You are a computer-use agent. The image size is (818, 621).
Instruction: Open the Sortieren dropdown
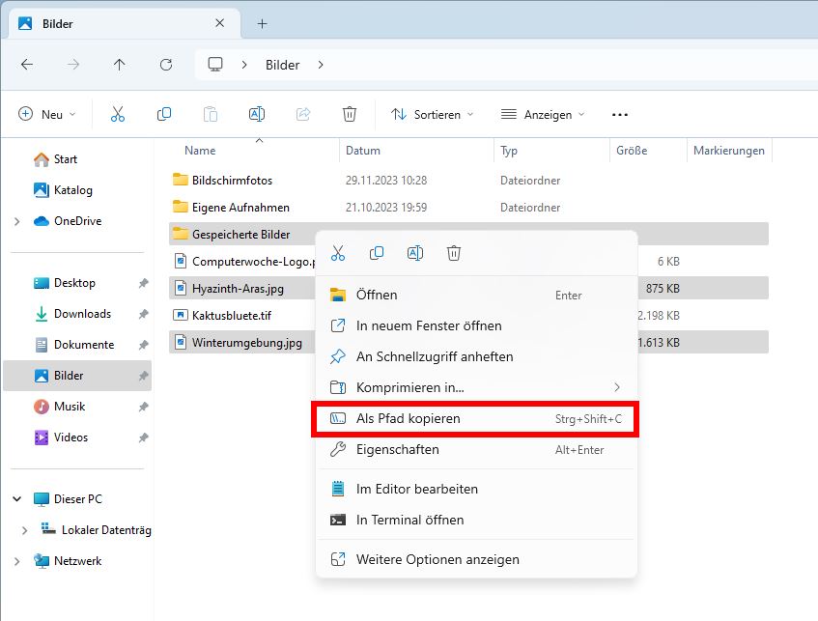432,114
